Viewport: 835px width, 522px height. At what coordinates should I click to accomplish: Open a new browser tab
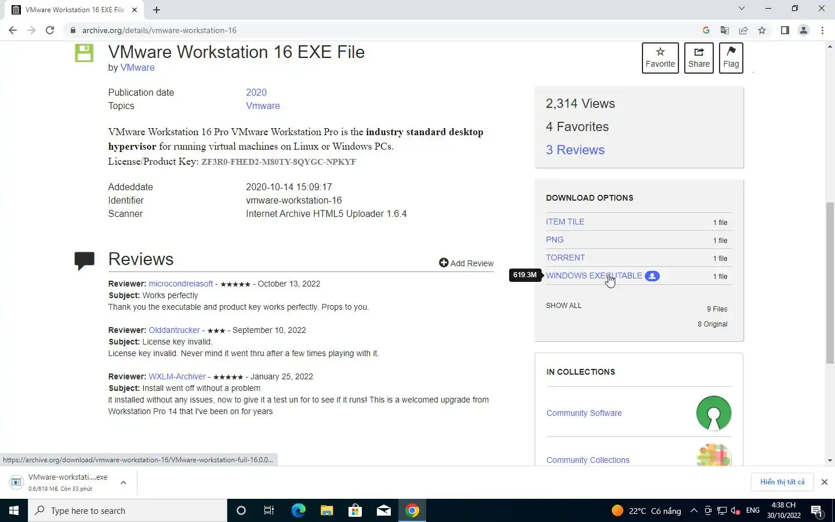pyautogui.click(x=157, y=9)
